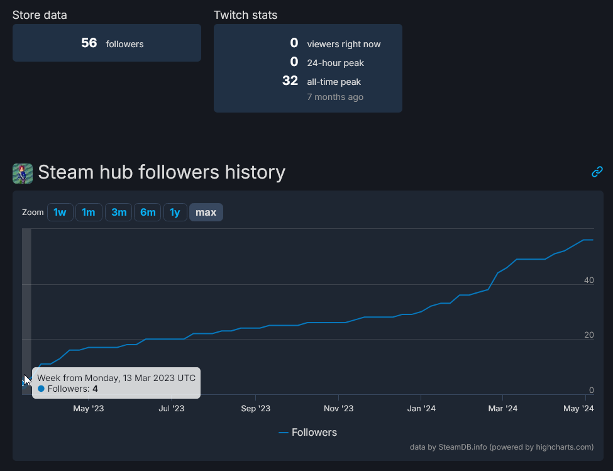The width and height of the screenshot is (613, 471).
Task: Click the Steam hub followers history heading
Action: [162, 172]
